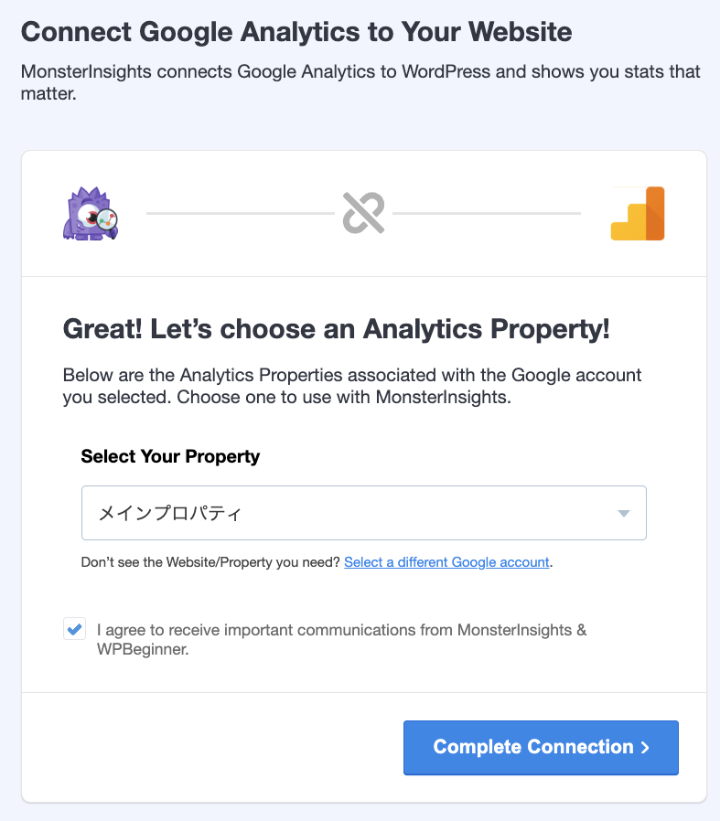This screenshot has height=821, width=720.
Task: Click the broken chain link icon
Action: pos(363,214)
